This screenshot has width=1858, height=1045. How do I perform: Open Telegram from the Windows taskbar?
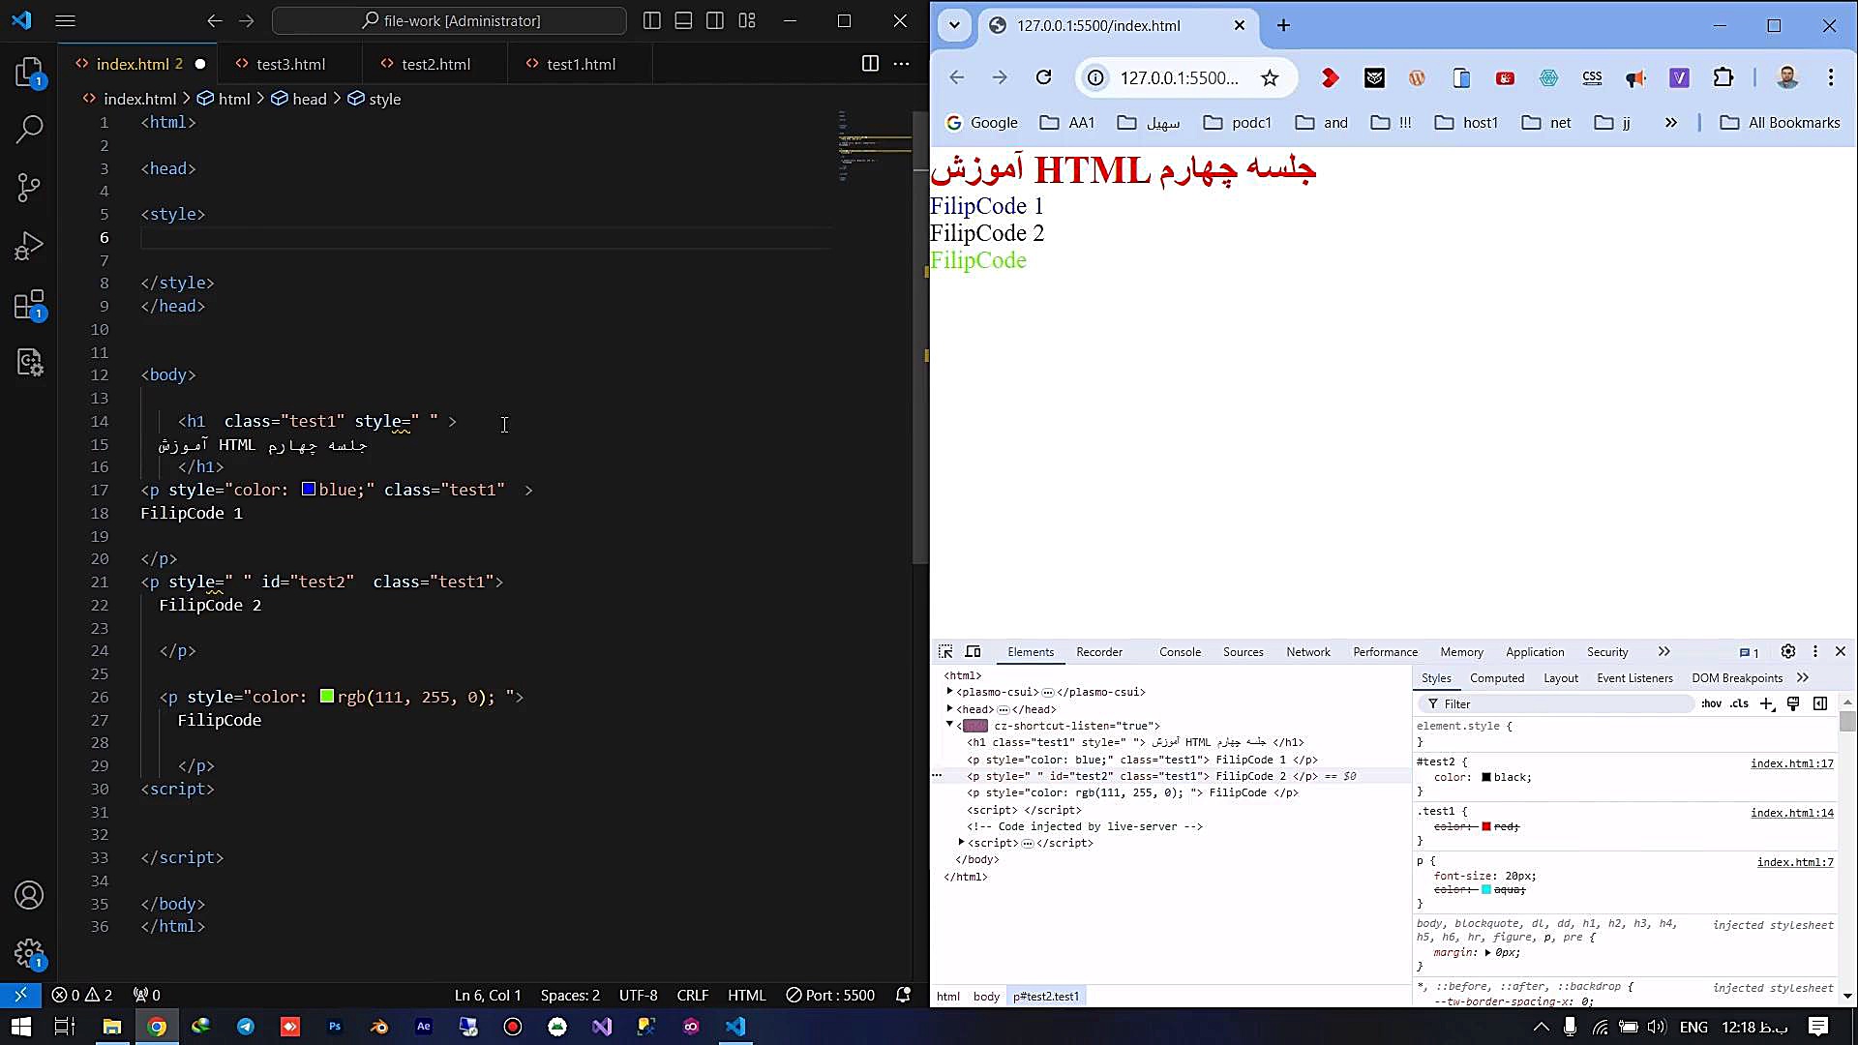pyautogui.click(x=246, y=1027)
